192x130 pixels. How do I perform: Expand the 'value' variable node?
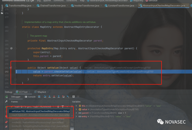pos(76,109)
